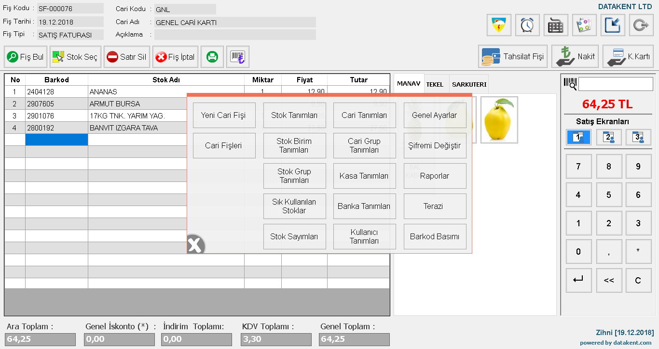Open Stok Sayımları
This screenshot has height=349, width=659.
tap(294, 236)
